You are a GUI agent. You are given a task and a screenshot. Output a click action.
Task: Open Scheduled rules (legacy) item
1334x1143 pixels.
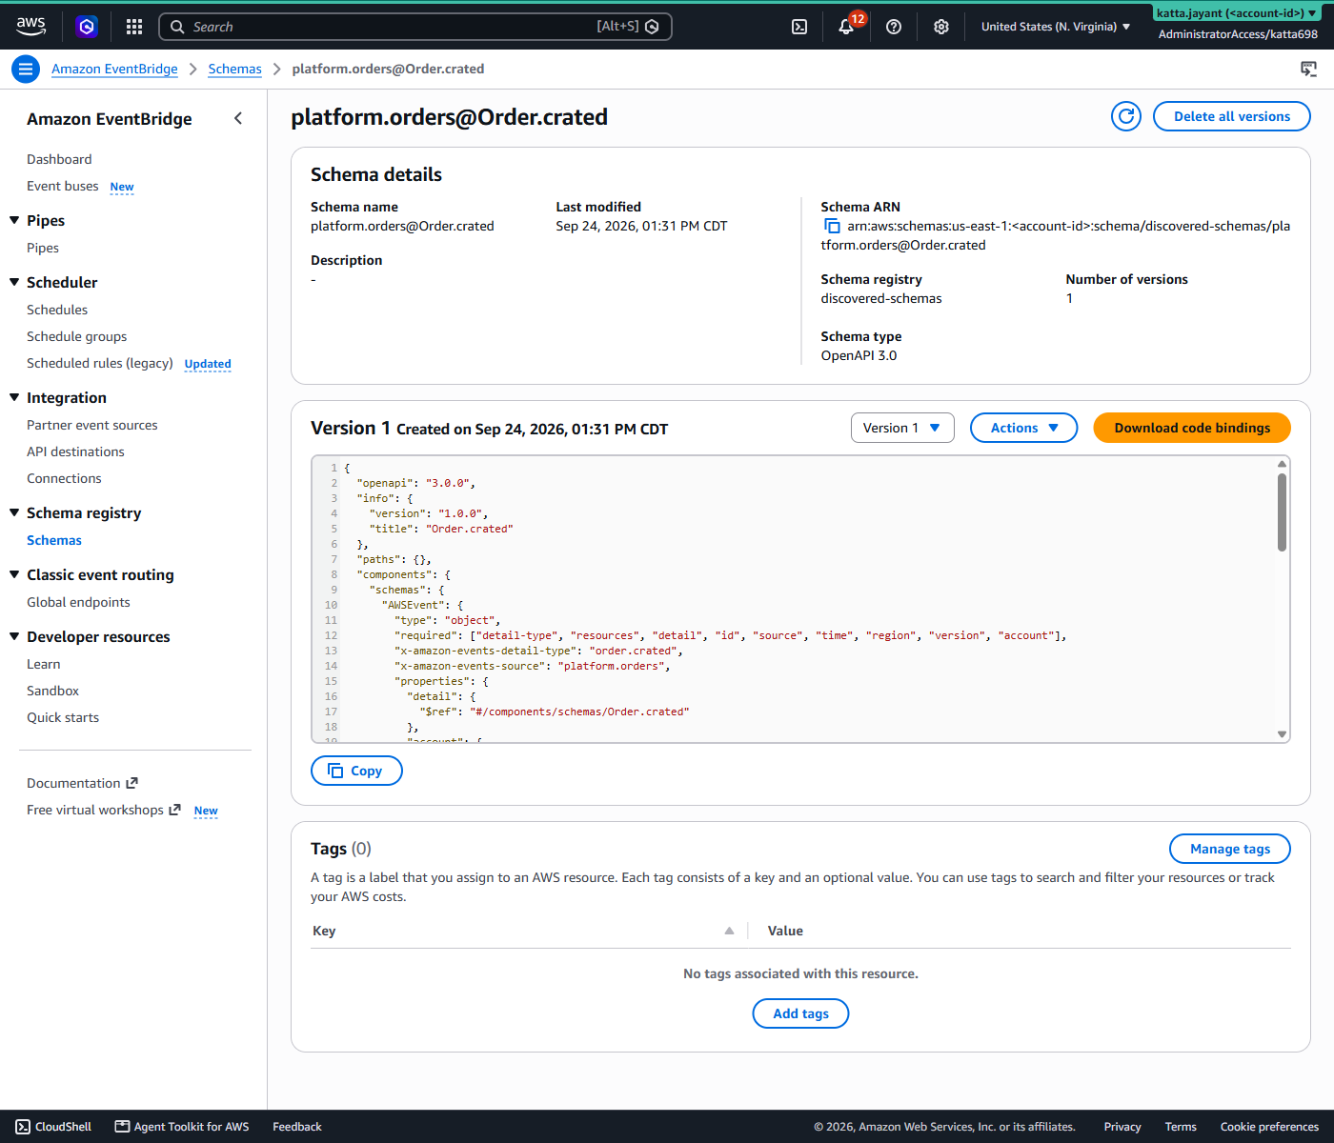[x=100, y=363]
